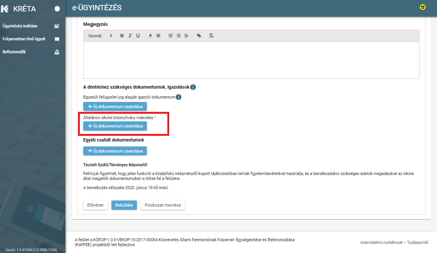Open the text alignment option
Viewport: 437px width, 253px height.
coord(186,36)
